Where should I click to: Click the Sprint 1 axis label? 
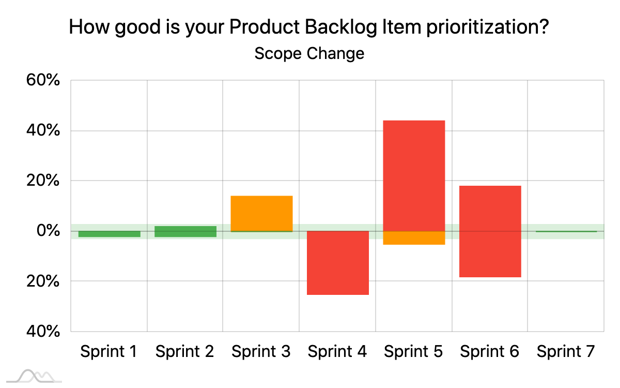coord(109,352)
